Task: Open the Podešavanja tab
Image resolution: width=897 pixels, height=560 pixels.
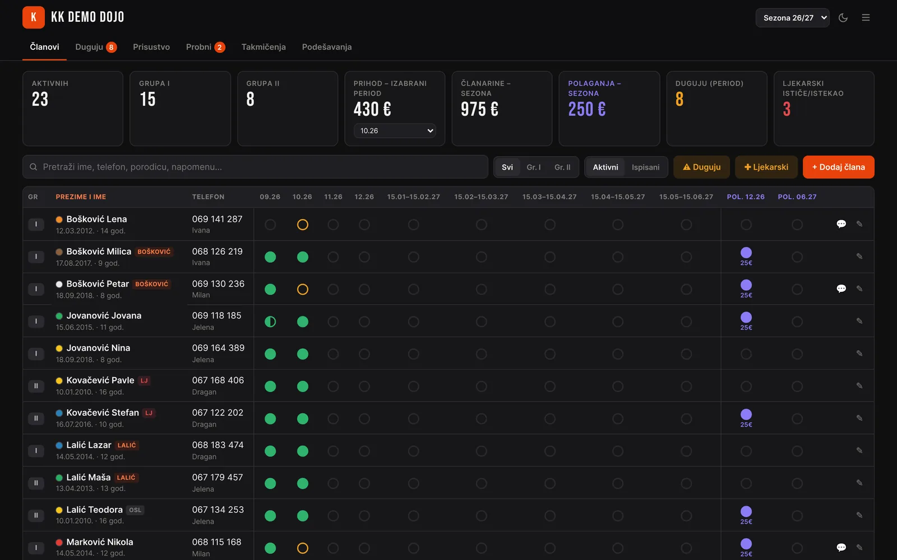Action: click(327, 47)
